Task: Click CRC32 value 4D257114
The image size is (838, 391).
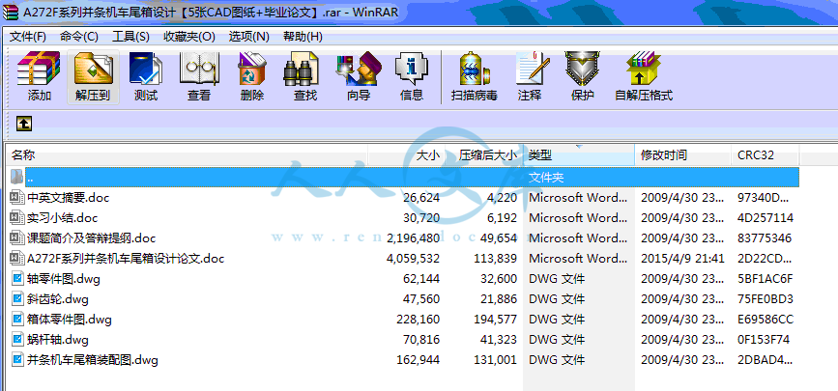Action: coord(766,218)
